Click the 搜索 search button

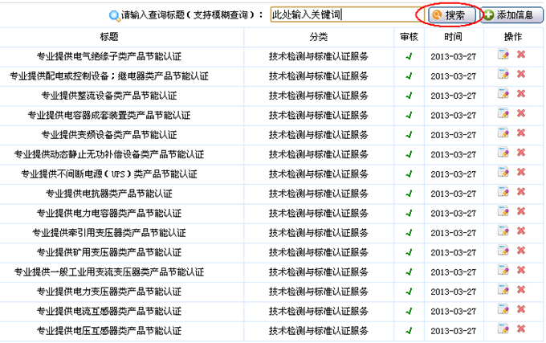(x=449, y=15)
